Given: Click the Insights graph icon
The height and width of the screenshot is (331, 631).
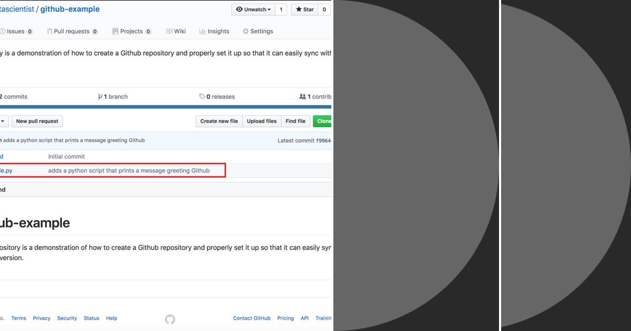Looking at the screenshot, I should pyautogui.click(x=202, y=32).
